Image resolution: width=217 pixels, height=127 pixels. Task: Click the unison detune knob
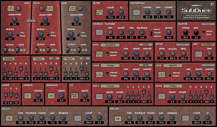click(38, 95)
